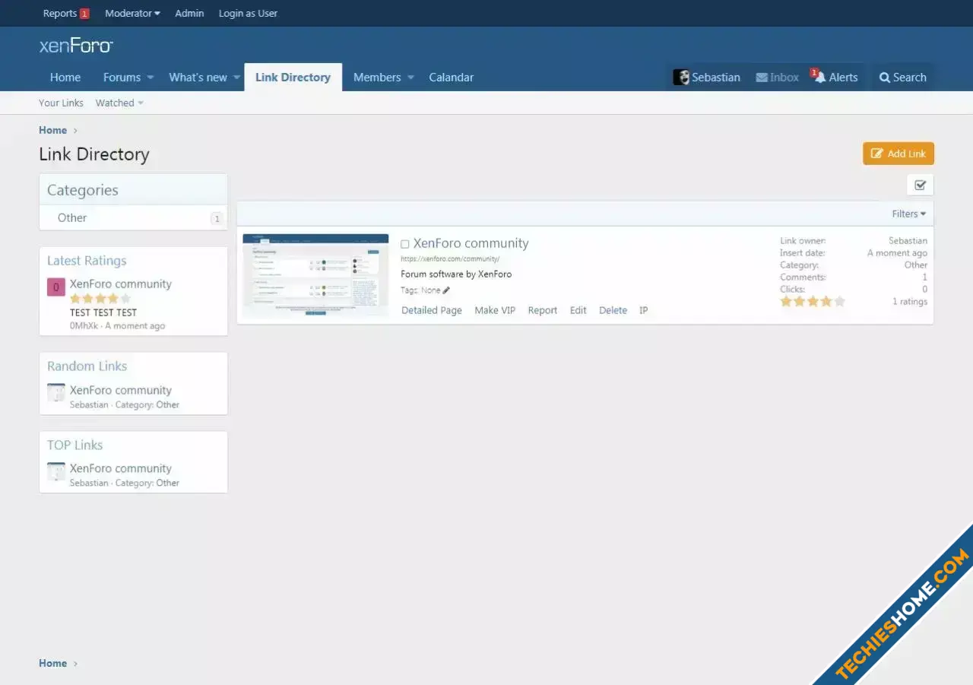Click the 'Forum software by XenForo' description

pyautogui.click(x=456, y=274)
